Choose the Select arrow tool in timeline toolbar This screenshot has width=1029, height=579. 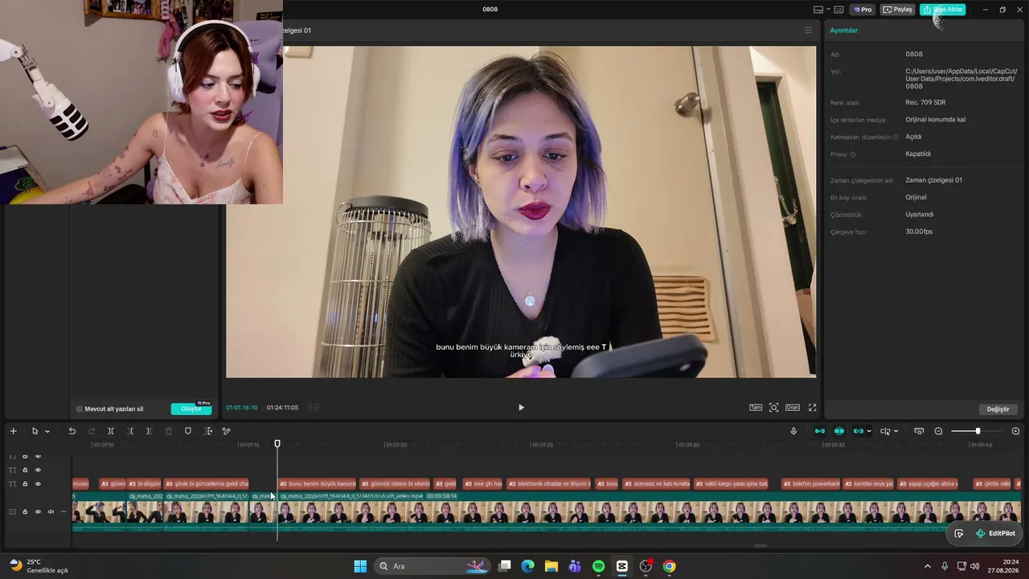[35, 431]
